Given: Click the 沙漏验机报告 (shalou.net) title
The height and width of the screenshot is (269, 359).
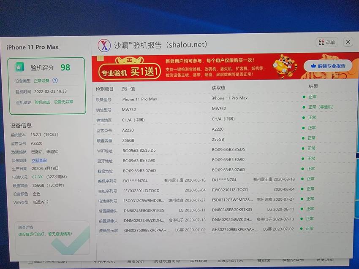Looking at the screenshot, I should pos(160,45).
